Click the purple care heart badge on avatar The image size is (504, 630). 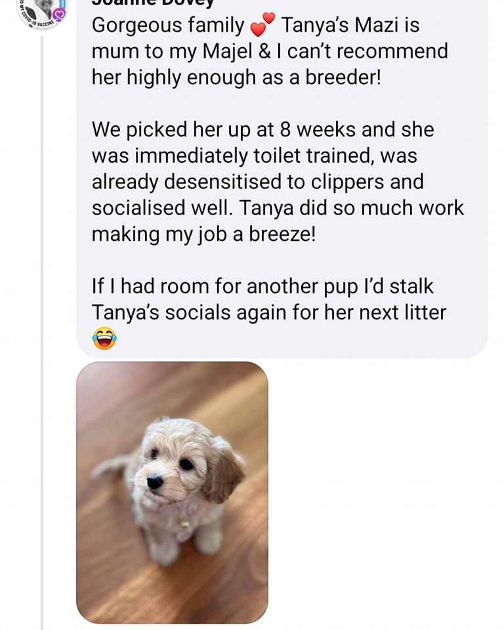click(60, 15)
